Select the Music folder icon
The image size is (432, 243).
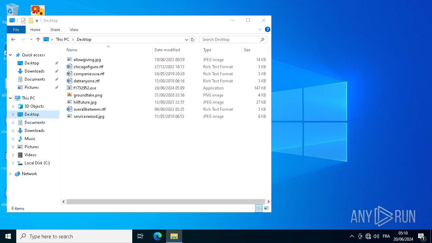(x=20, y=139)
